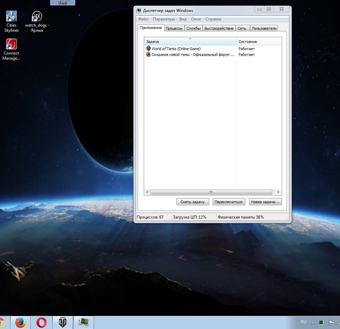Open Opera from the taskbar
Viewport: 340px width, 329px height.
(x=42, y=322)
